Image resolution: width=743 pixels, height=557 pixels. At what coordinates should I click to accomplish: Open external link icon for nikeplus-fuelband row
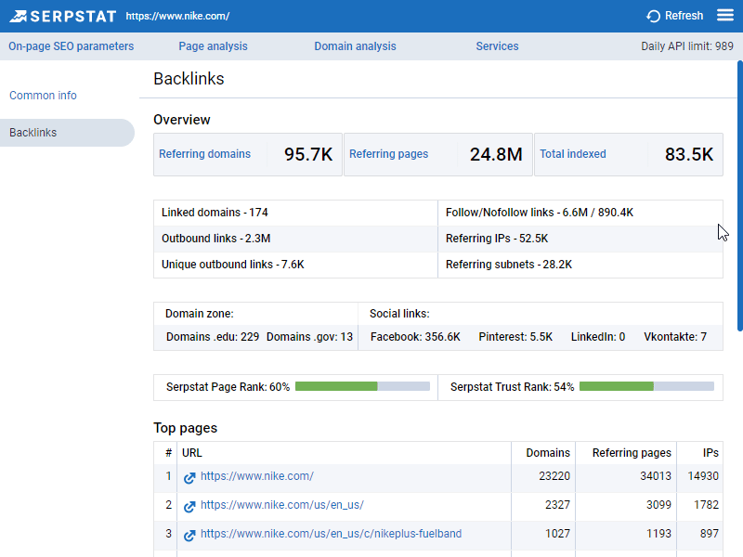(x=189, y=536)
